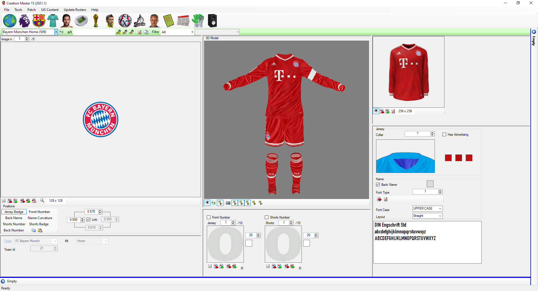
Task: Open the Stadium editor icon
Action: pos(81,21)
